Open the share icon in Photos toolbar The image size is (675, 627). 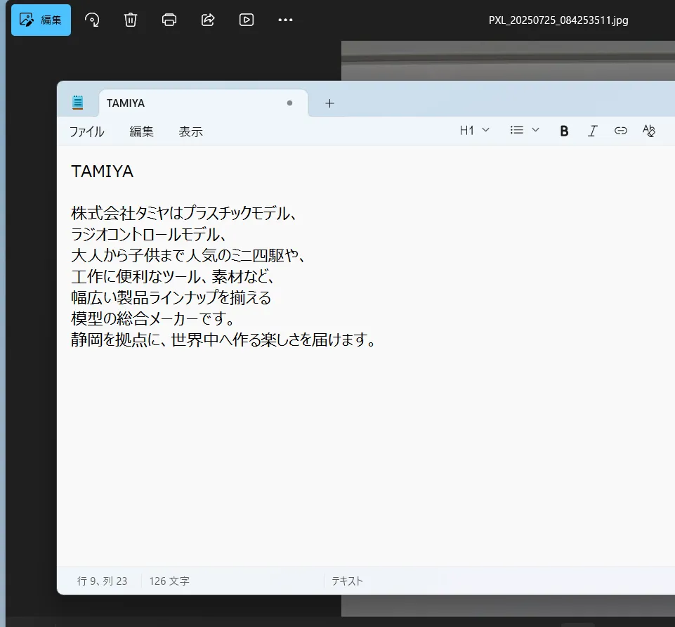tap(208, 20)
